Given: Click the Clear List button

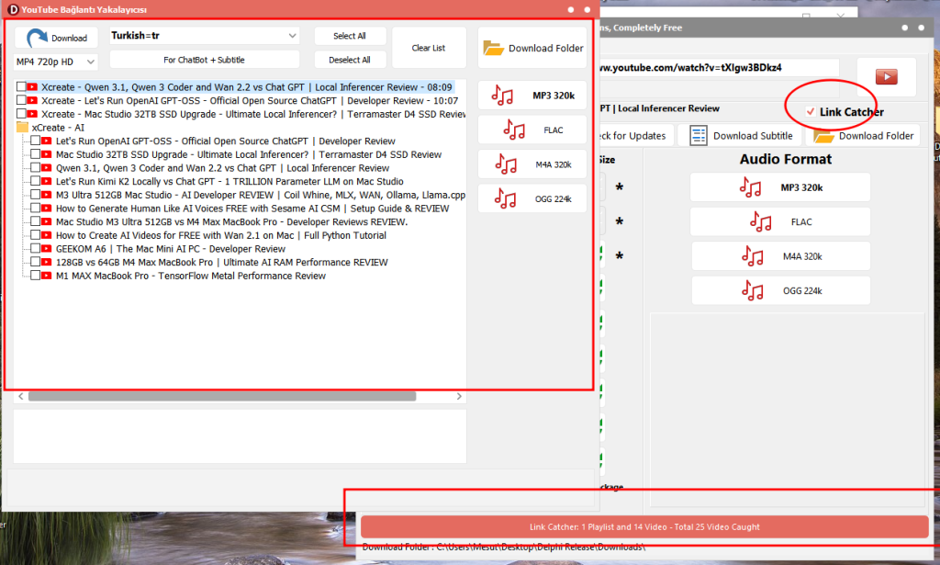Looking at the screenshot, I should (429, 48).
